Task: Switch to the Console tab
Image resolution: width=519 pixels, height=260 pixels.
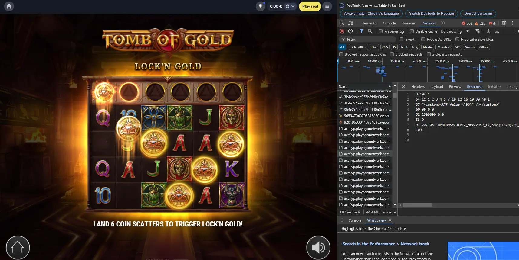Action: coord(389,23)
